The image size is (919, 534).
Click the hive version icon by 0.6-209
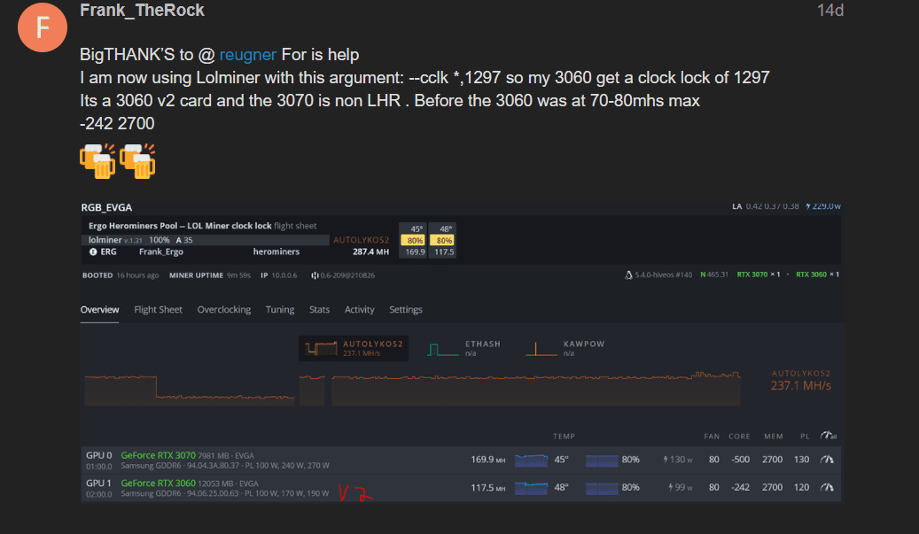pos(315,275)
